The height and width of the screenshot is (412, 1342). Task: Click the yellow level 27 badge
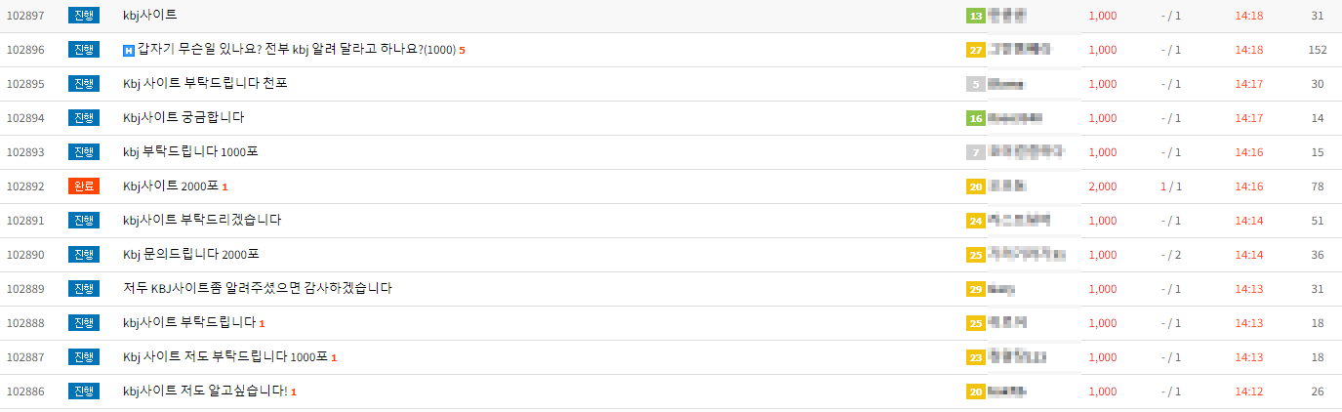pos(975,50)
